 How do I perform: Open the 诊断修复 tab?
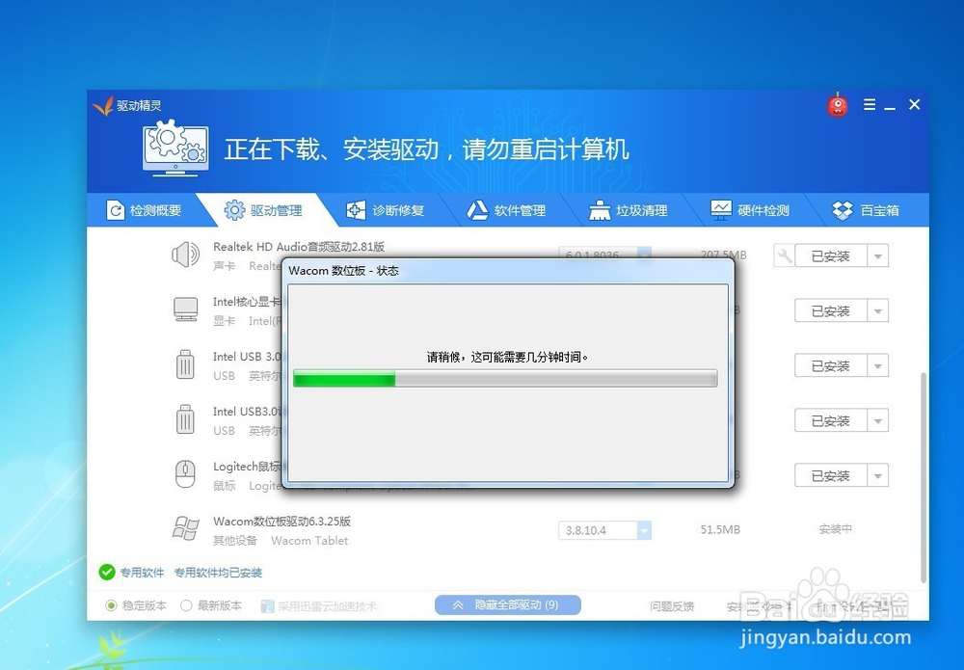(x=385, y=211)
